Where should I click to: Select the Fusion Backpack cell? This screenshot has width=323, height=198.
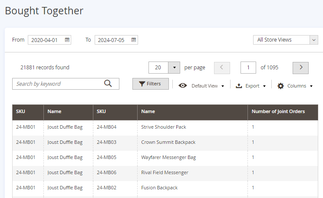192,188
